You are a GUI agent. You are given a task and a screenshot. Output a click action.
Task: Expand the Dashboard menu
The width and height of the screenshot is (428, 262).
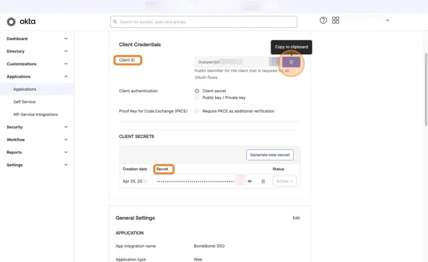(x=66, y=39)
